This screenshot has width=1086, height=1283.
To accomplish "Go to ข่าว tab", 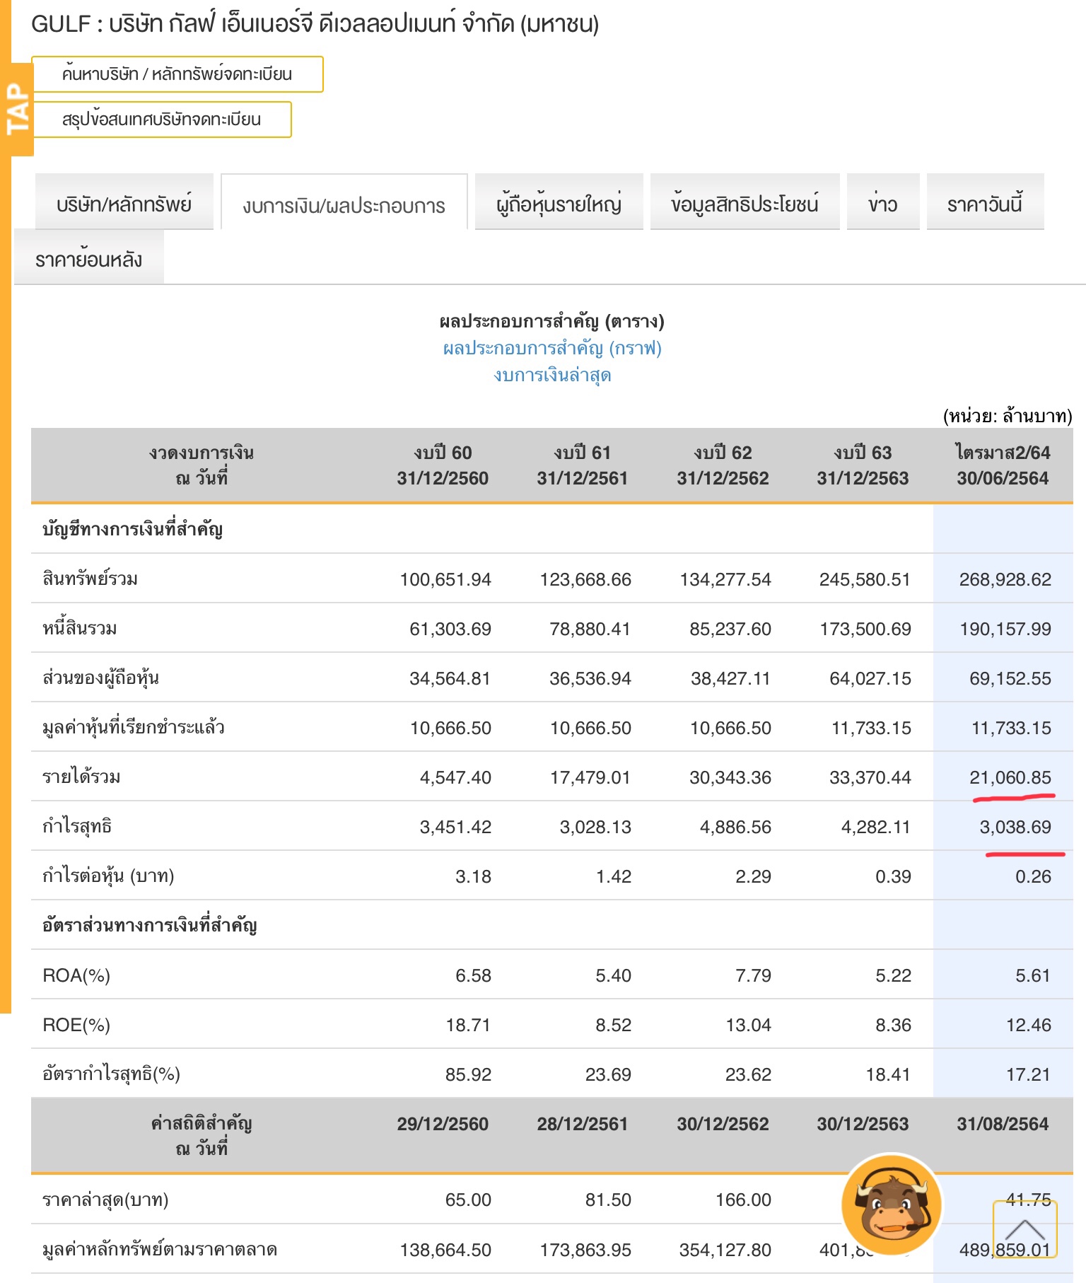I will 883,204.
